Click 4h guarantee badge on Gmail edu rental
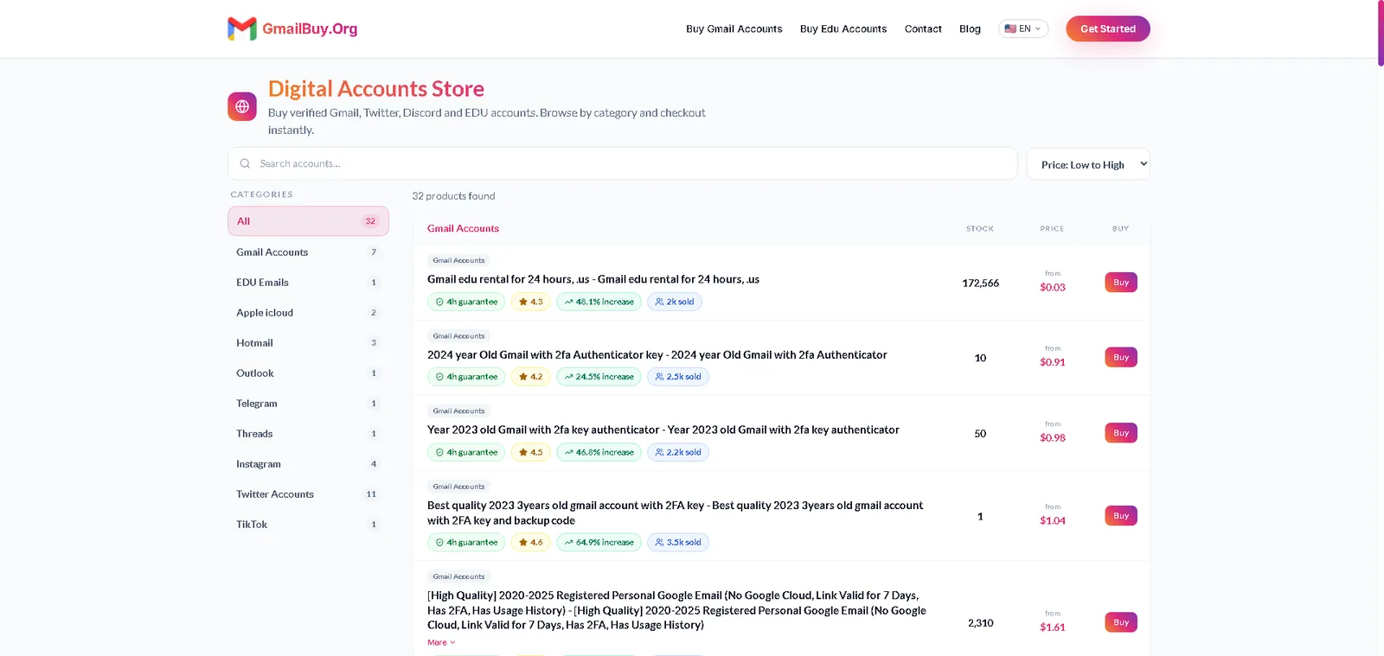This screenshot has width=1384, height=656. 466,302
